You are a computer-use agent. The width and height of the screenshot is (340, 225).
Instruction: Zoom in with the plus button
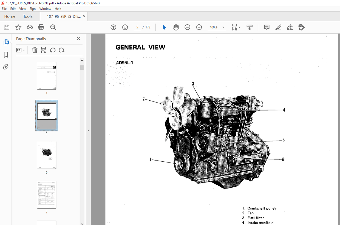click(x=199, y=27)
